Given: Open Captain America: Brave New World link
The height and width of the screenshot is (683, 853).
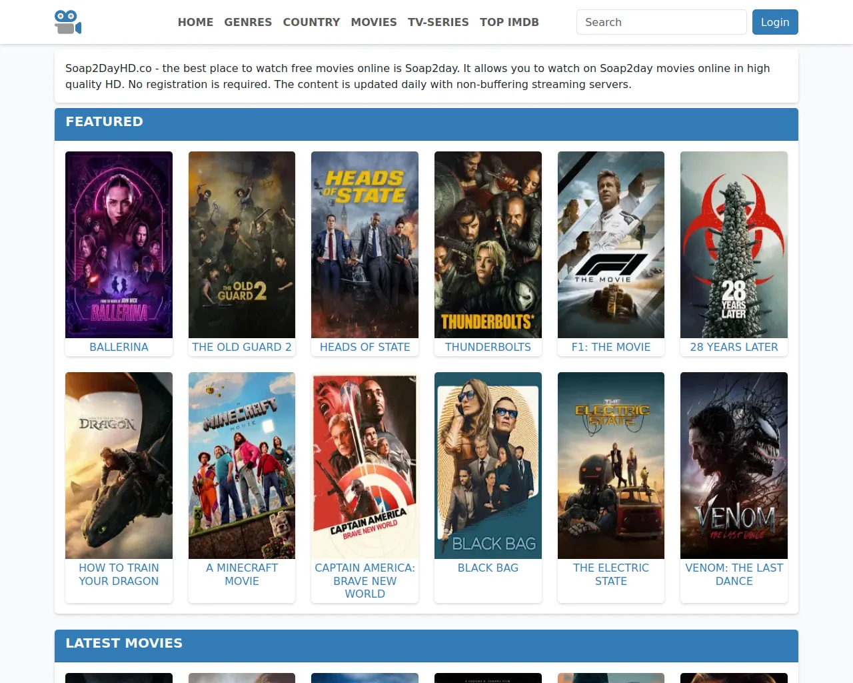Looking at the screenshot, I should tap(365, 580).
